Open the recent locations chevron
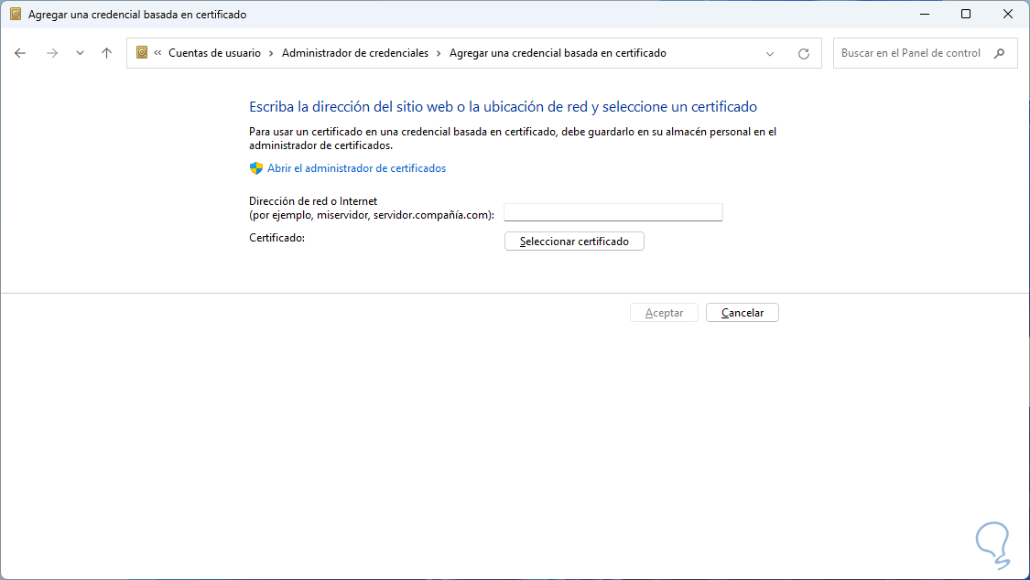Screen dimensions: 1030x580 pos(80,53)
